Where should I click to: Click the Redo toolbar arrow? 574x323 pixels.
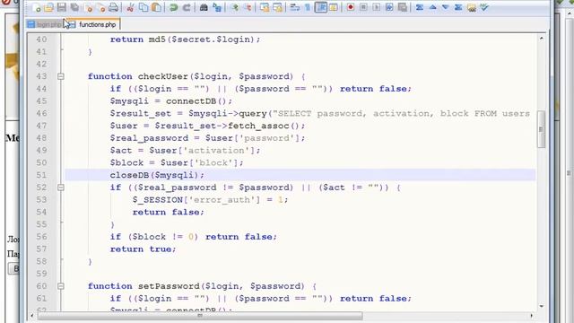(x=187, y=7)
